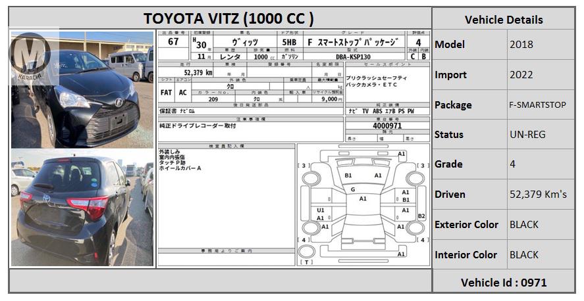Click the DBA-KSP130 model code
This screenshot has height=301, width=584.
point(353,57)
